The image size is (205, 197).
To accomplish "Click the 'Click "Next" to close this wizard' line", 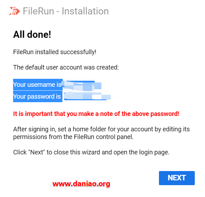I will click(91, 152).
